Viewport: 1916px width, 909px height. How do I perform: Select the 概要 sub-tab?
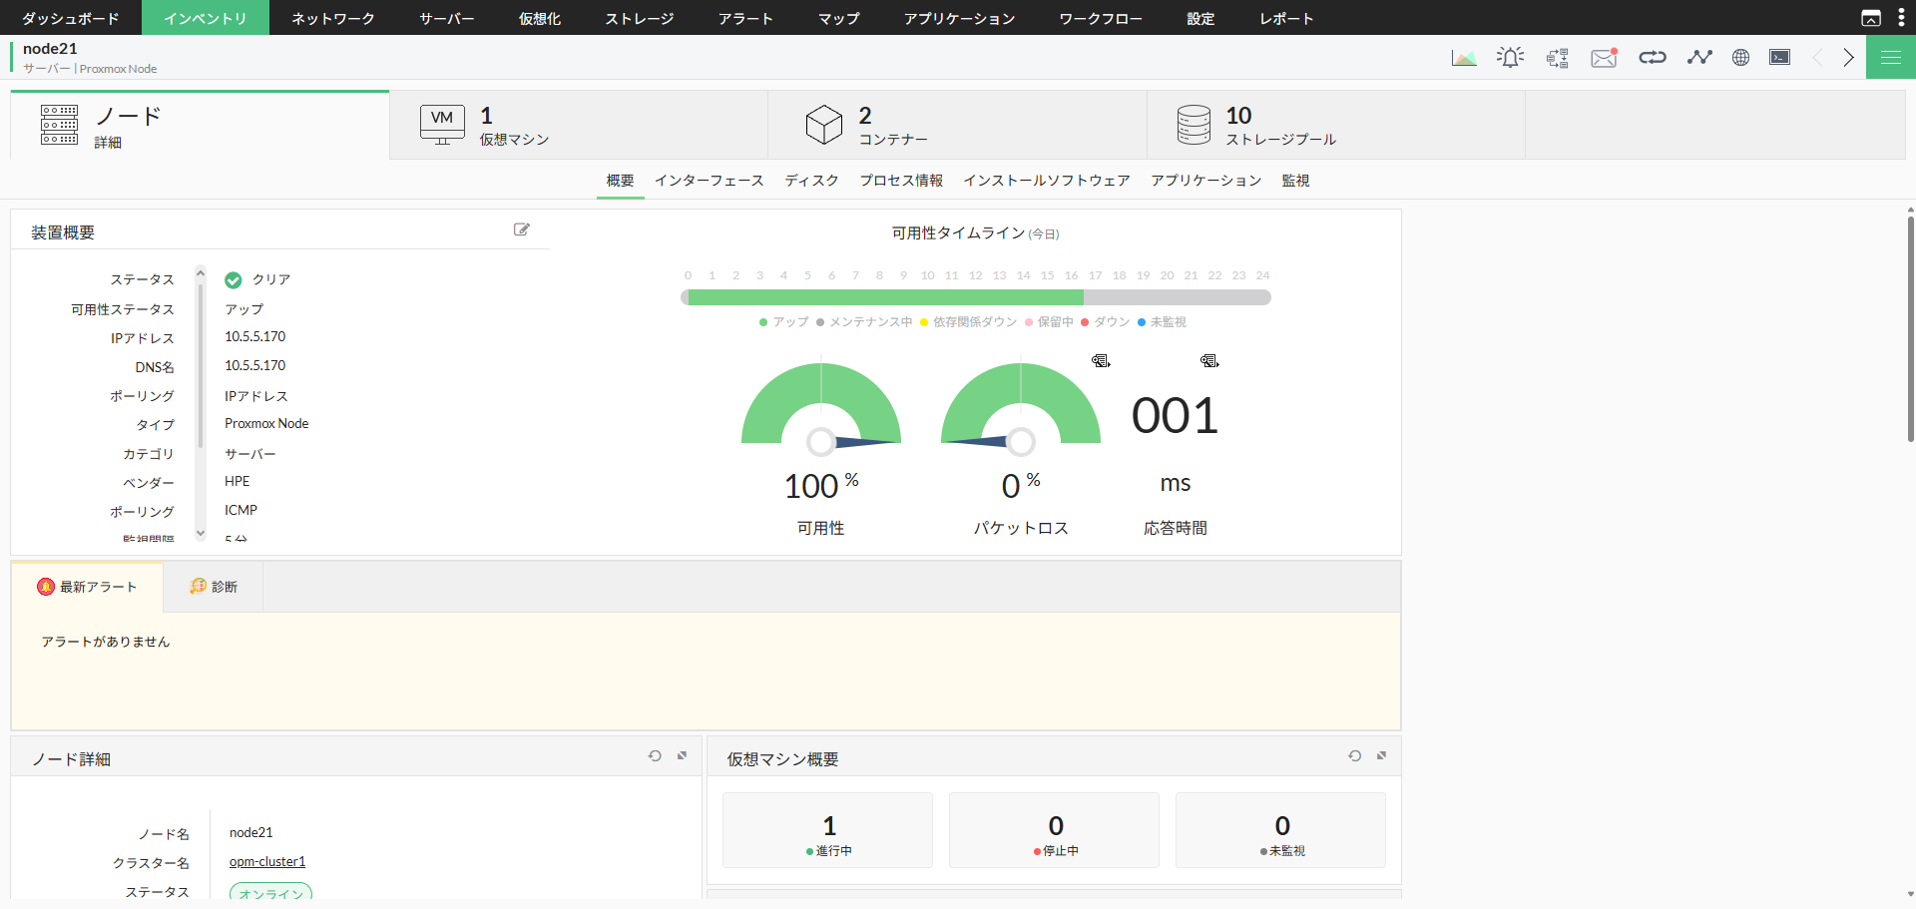click(x=621, y=181)
